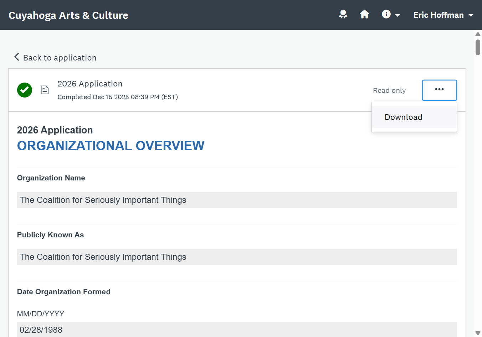Go to the home page icon
Image resolution: width=482 pixels, height=337 pixels.
[x=364, y=14]
